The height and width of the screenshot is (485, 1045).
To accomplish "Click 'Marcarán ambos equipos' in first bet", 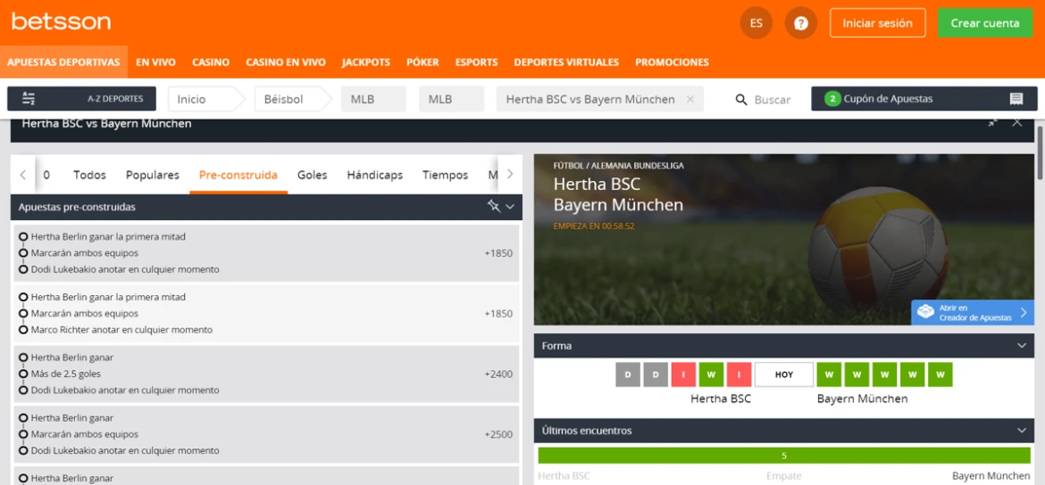I will 85,253.
